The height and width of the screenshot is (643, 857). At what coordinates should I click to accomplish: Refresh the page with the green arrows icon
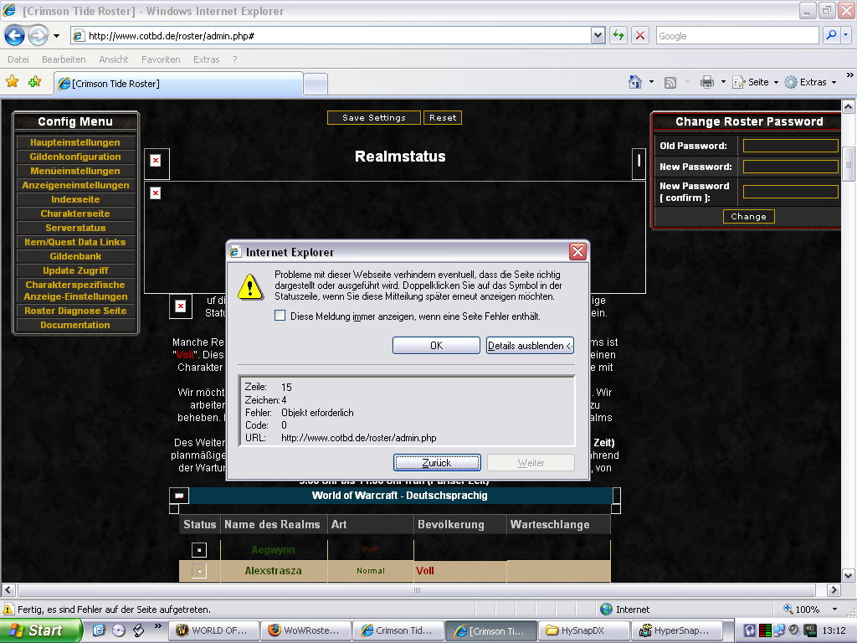(618, 36)
